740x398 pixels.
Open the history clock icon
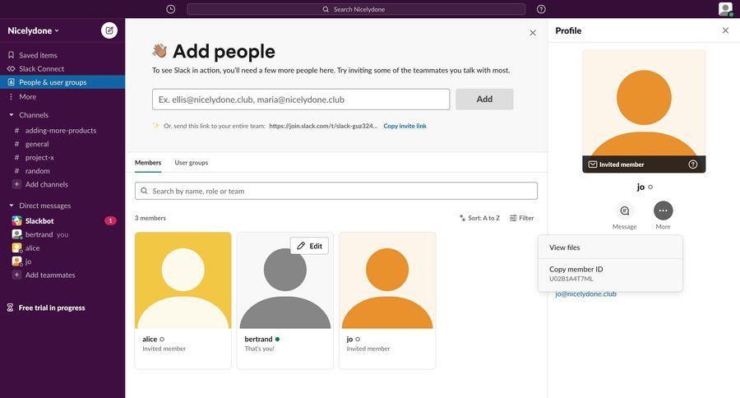point(171,9)
